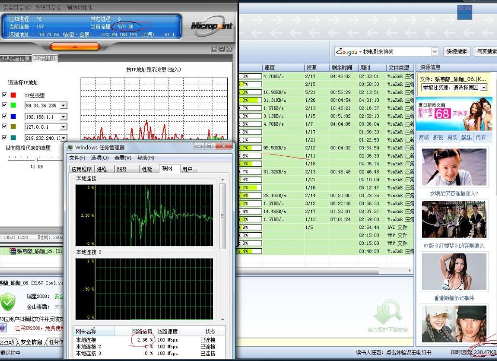
Task: Click the 纵向每格代表的流量 slider
Action: tap(36, 157)
